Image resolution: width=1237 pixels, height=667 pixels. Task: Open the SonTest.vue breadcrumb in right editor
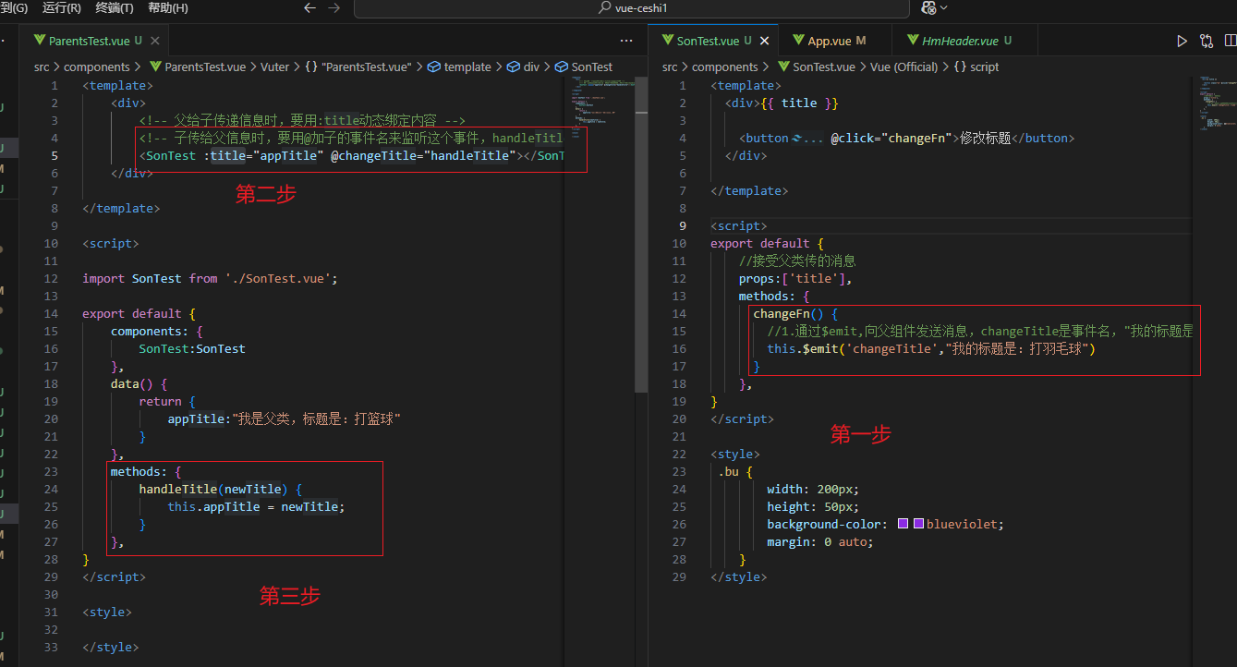point(817,67)
